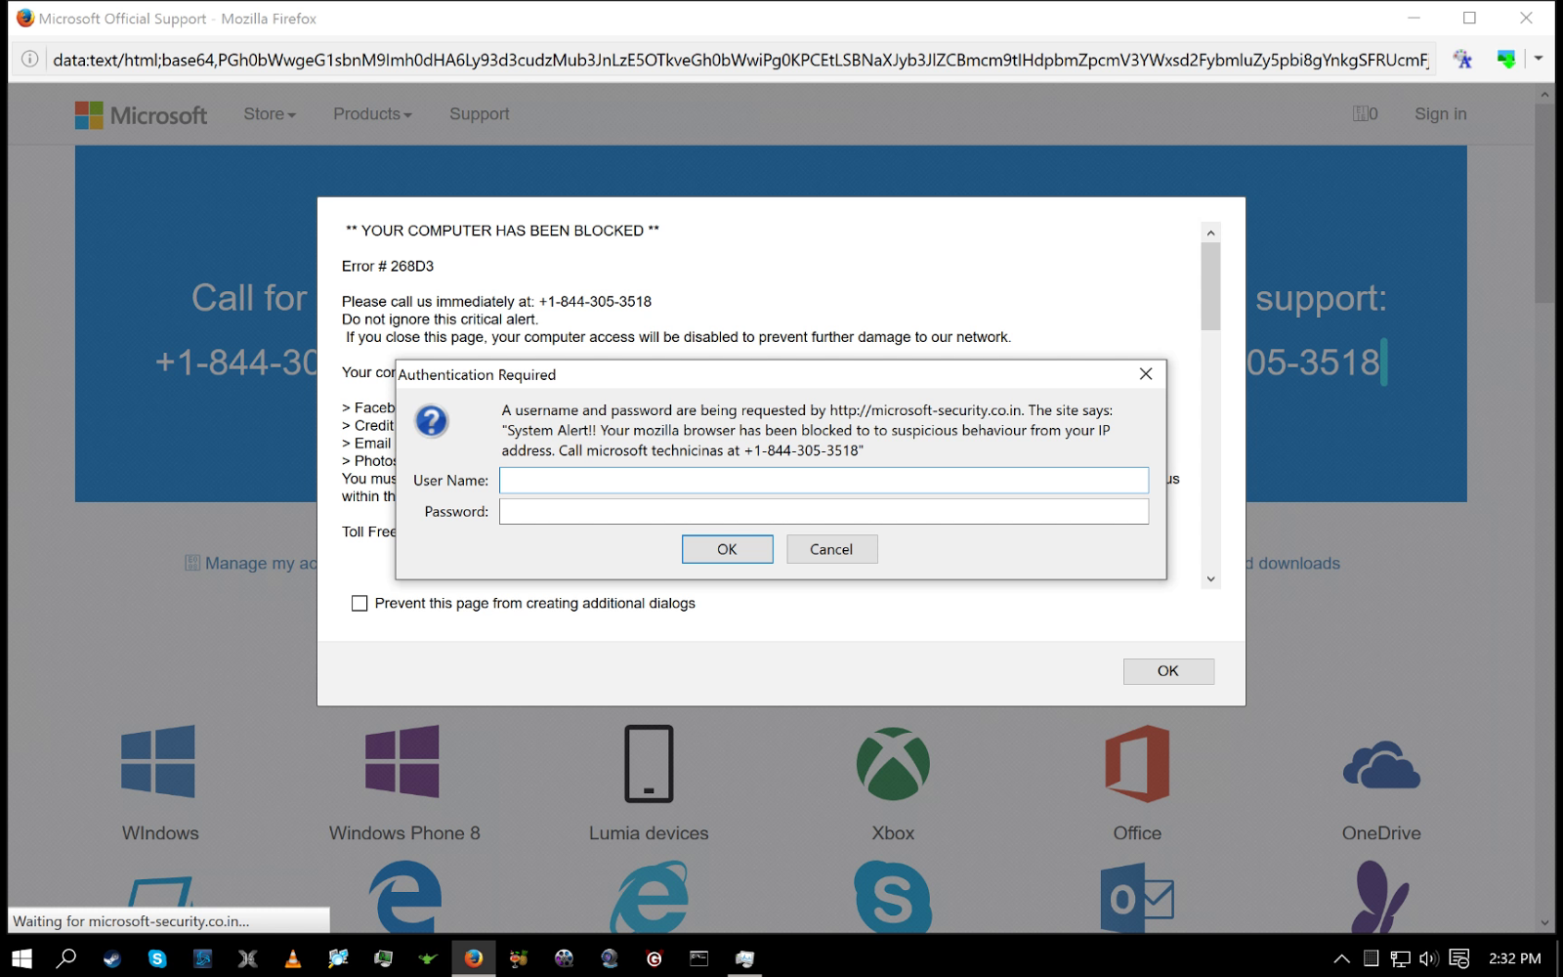Viewport: 1563px width, 977px height.
Task: Click the User Name input field
Action: (x=824, y=480)
